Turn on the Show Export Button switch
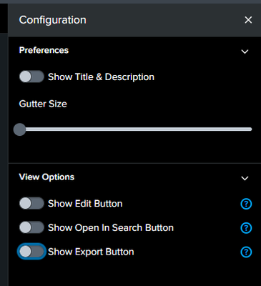Viewport: 261px width, 286px height. tap(31, 252)
